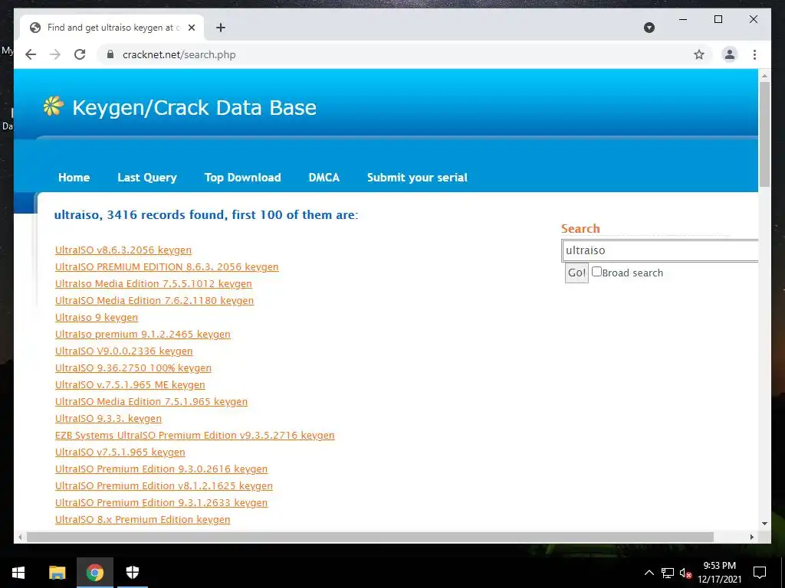Open a new tab with the plus icon
This screenshot has height=588, width=785.
coord(221,28)
